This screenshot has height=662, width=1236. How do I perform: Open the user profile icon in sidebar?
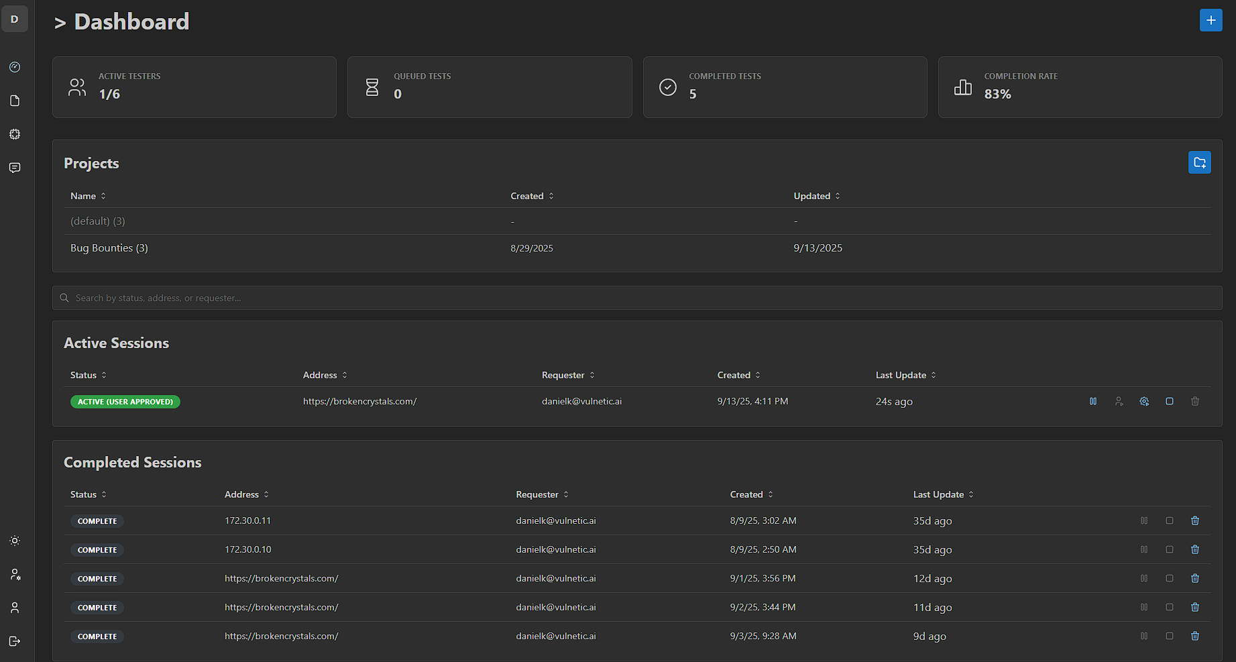(x=15, y=608)
